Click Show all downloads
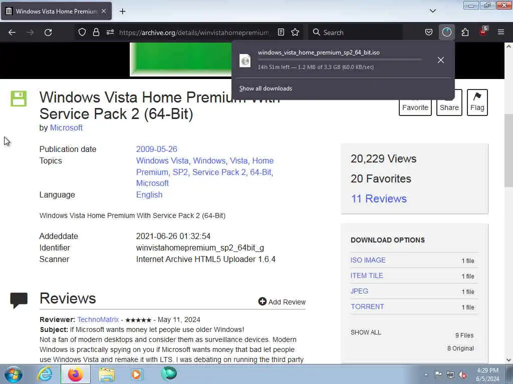 tap(266, 88)
